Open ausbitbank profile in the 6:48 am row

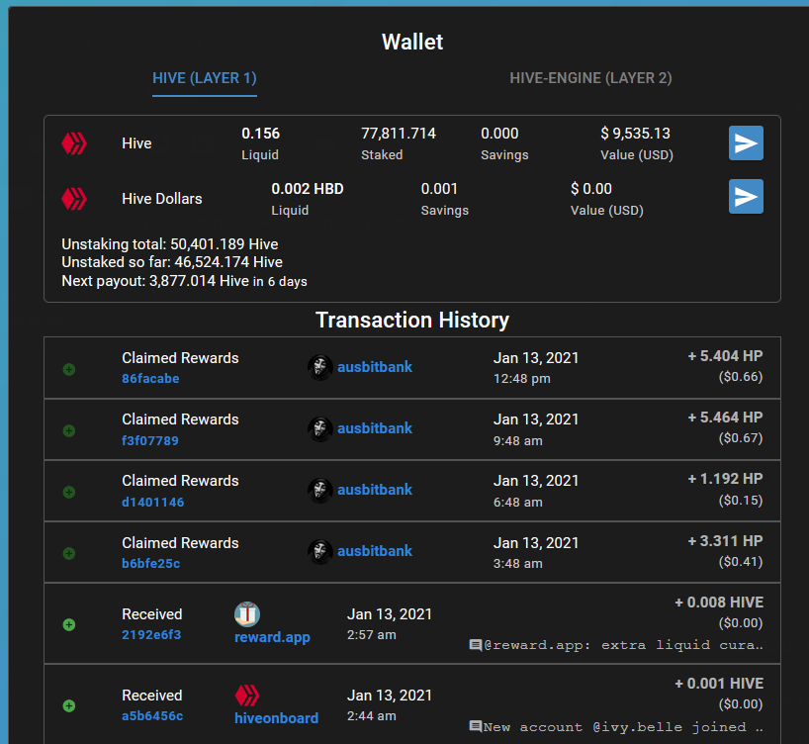(375, 490)
